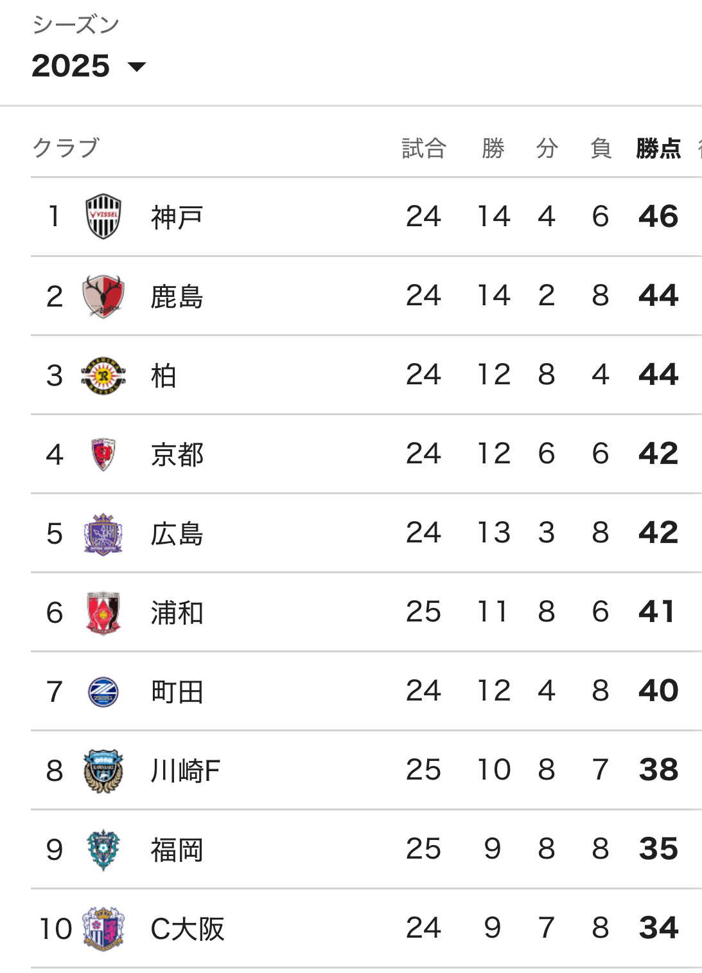Click the Kashiwa Reysol club crest

click(103, 375)
